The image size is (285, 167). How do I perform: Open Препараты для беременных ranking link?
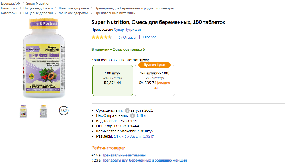pos(144,160)
